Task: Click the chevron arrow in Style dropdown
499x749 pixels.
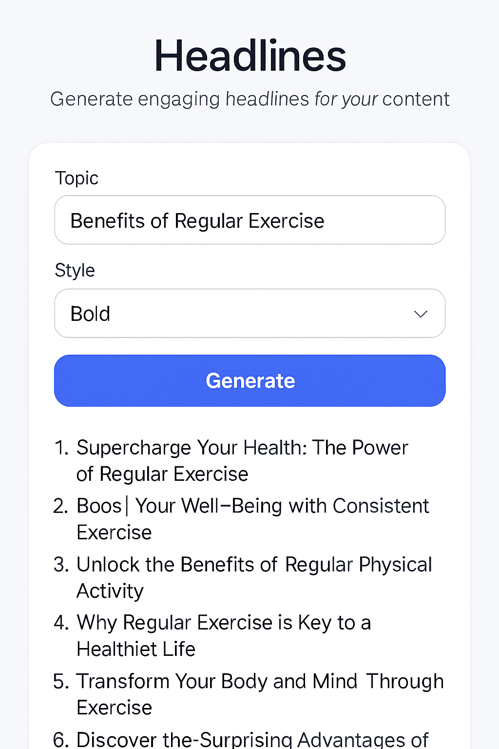Action: click(x=420, y=314)
